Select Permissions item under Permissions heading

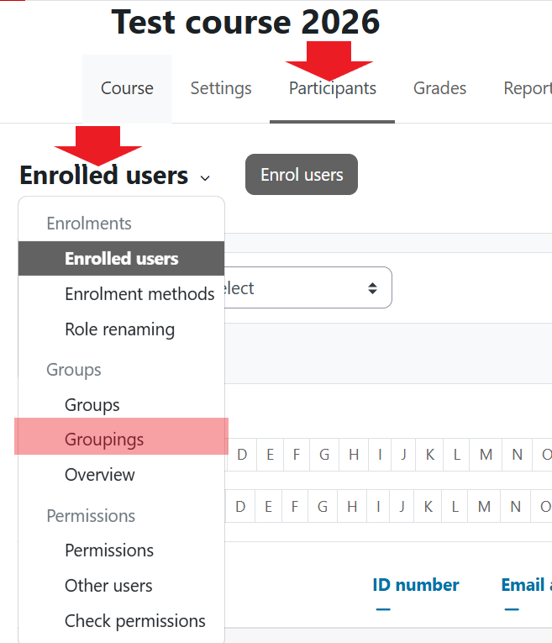tap(109, 551)
